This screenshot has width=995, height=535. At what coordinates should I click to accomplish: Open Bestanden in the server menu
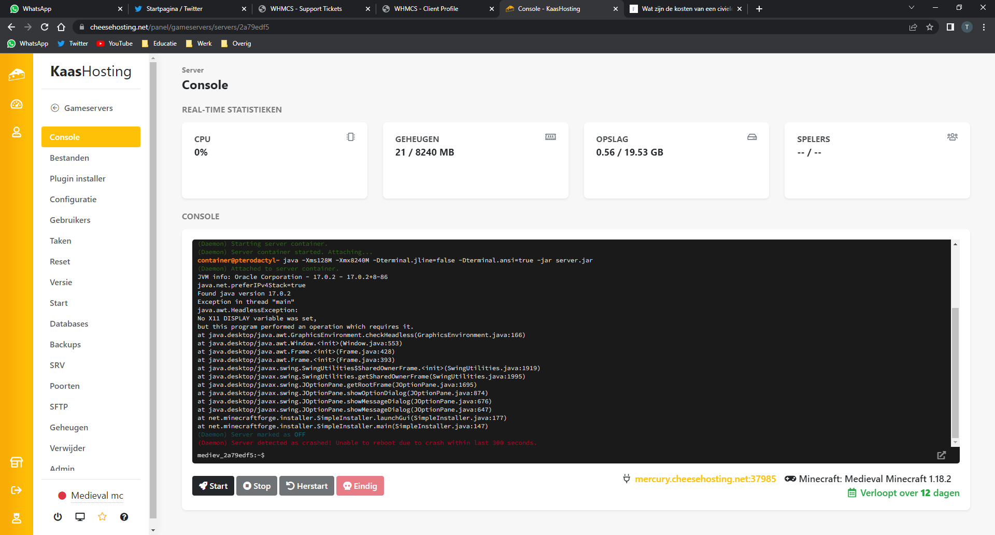(x=69, y=158)
